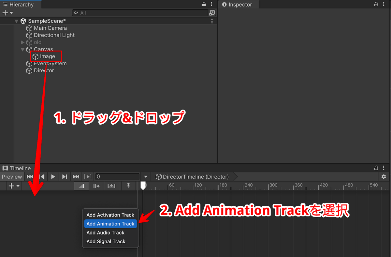Open the Hierarchy three-dot menu icon
Screen dimensions: 391x257
click(x=211, y=4)
